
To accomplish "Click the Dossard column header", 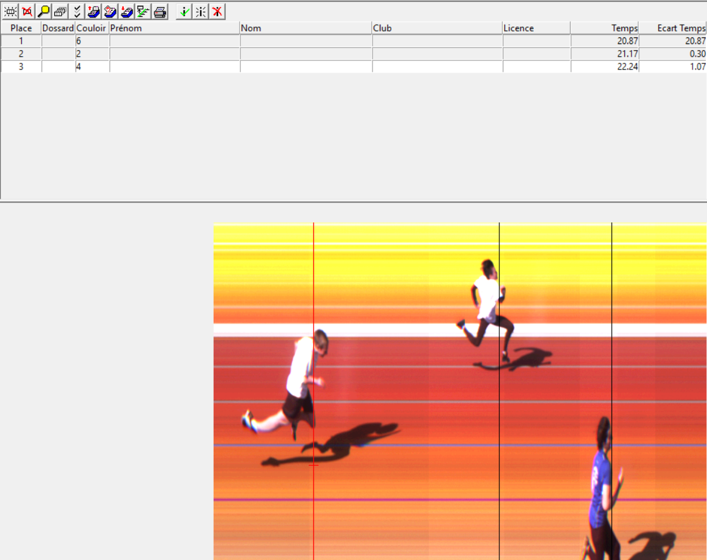I will [x=58, y=28].
